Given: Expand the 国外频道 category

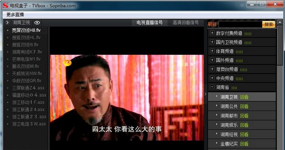Looking at the screenshot, I should click(212, 60).
